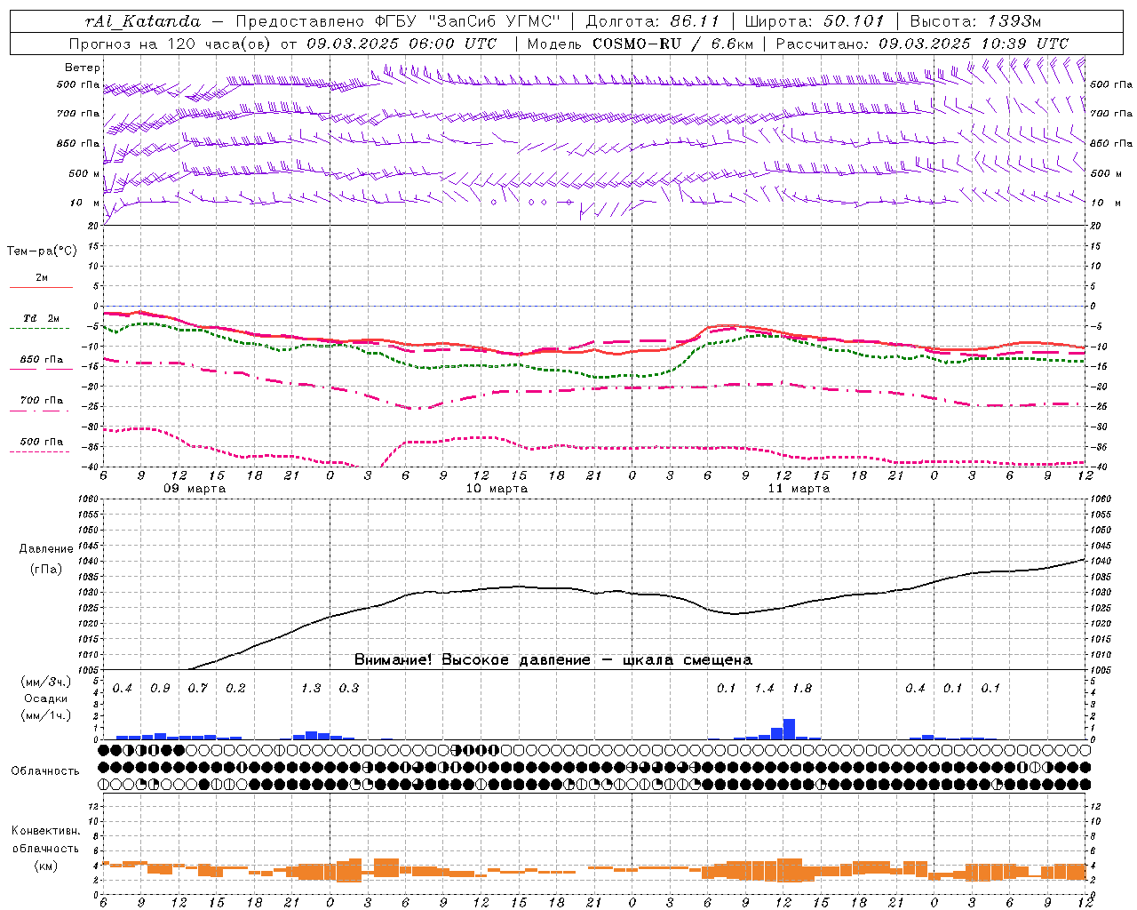
Task: Select the model label COSMO-RU / 6.6км
Action: (672, 44)
